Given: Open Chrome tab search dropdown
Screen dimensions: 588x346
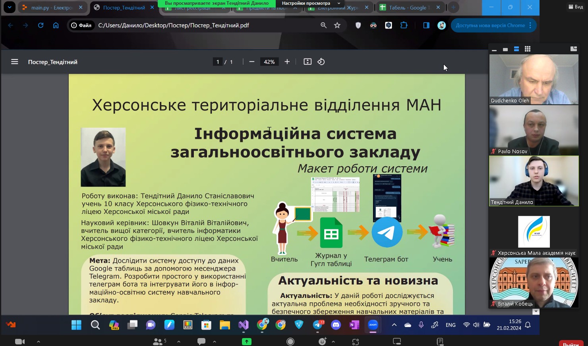Looking at the screenshot, I should [9, 7].
